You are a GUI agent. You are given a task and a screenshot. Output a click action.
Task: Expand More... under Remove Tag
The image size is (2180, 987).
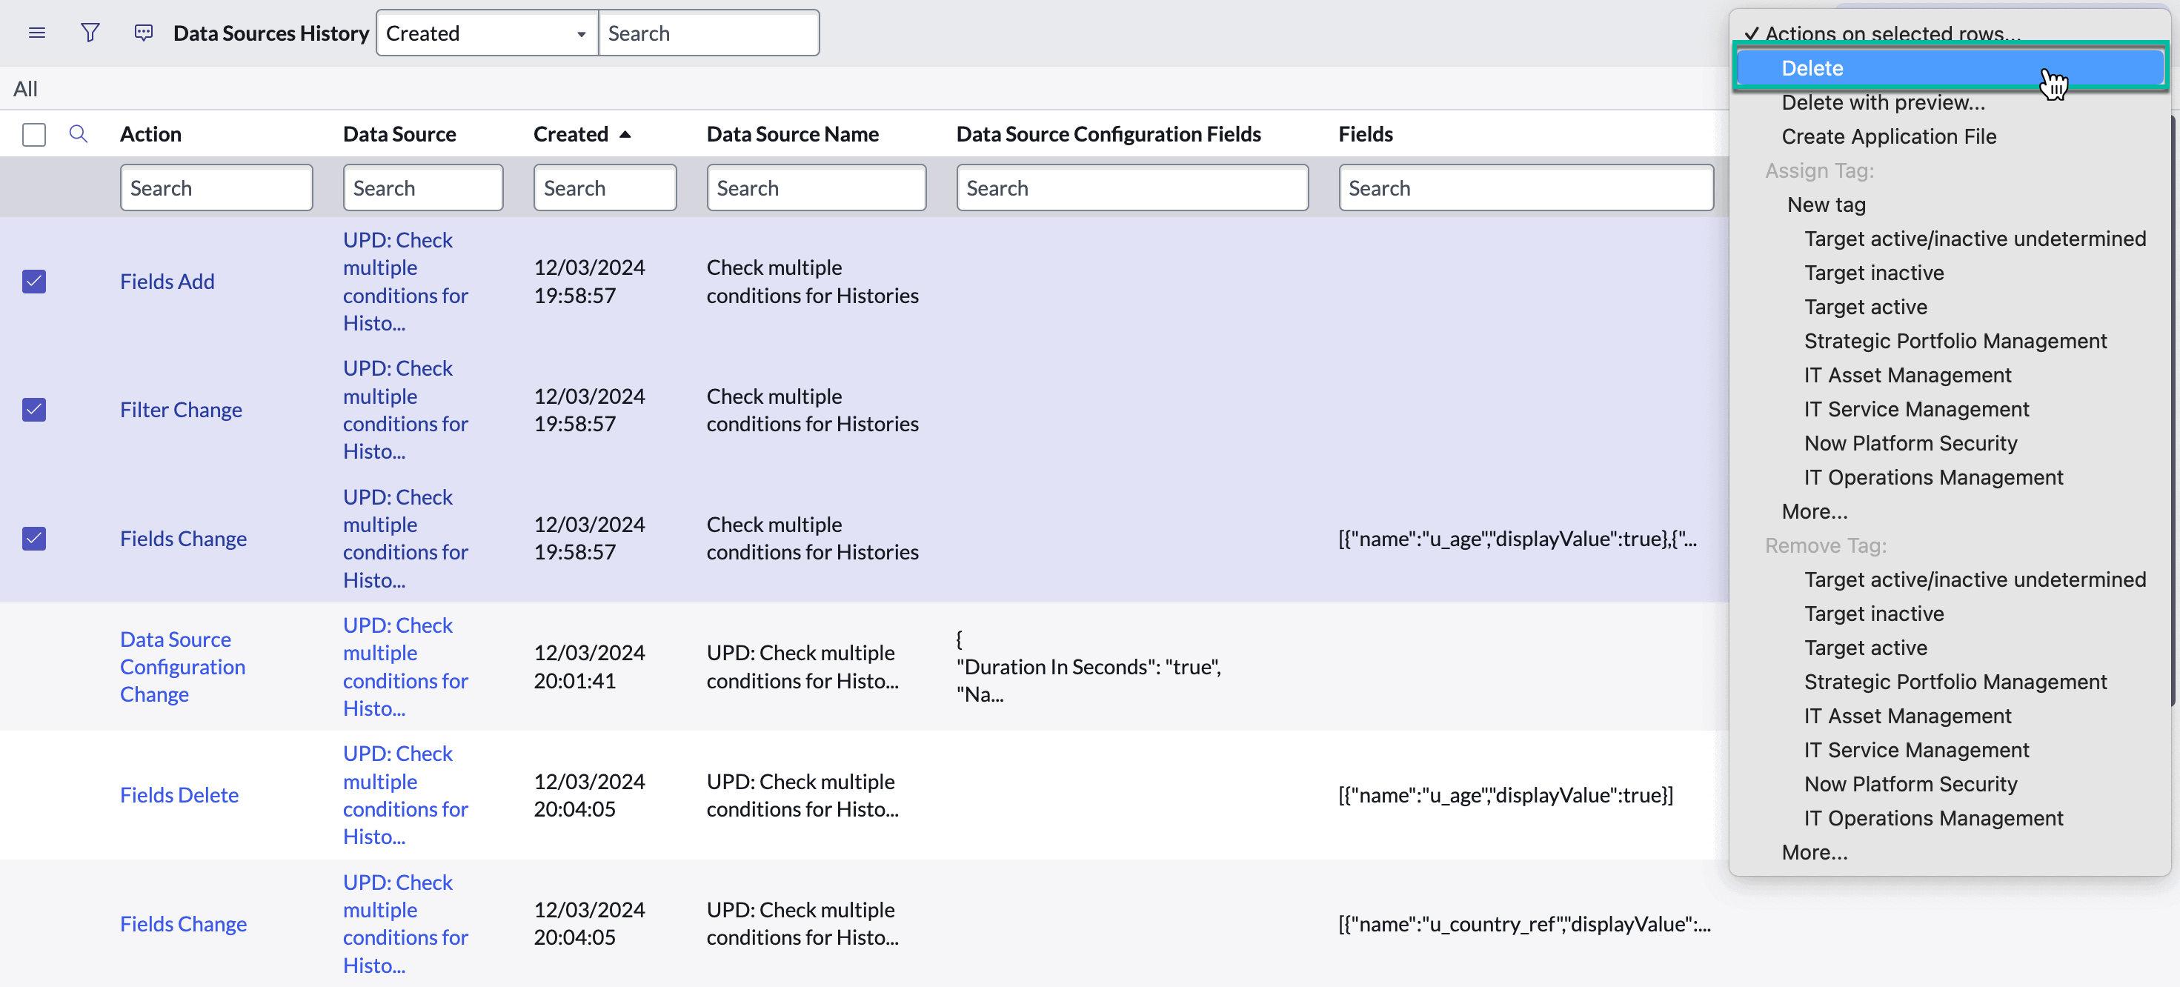[x=1813, y=852]
